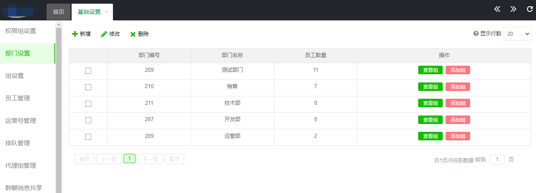Open 权限组设置 in the sidebar
536x193 pixels.
(x=20, y=31)
